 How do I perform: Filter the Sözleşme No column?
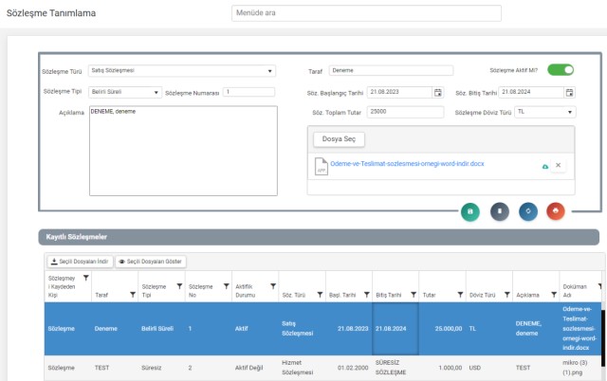click(x=227, y=286)
